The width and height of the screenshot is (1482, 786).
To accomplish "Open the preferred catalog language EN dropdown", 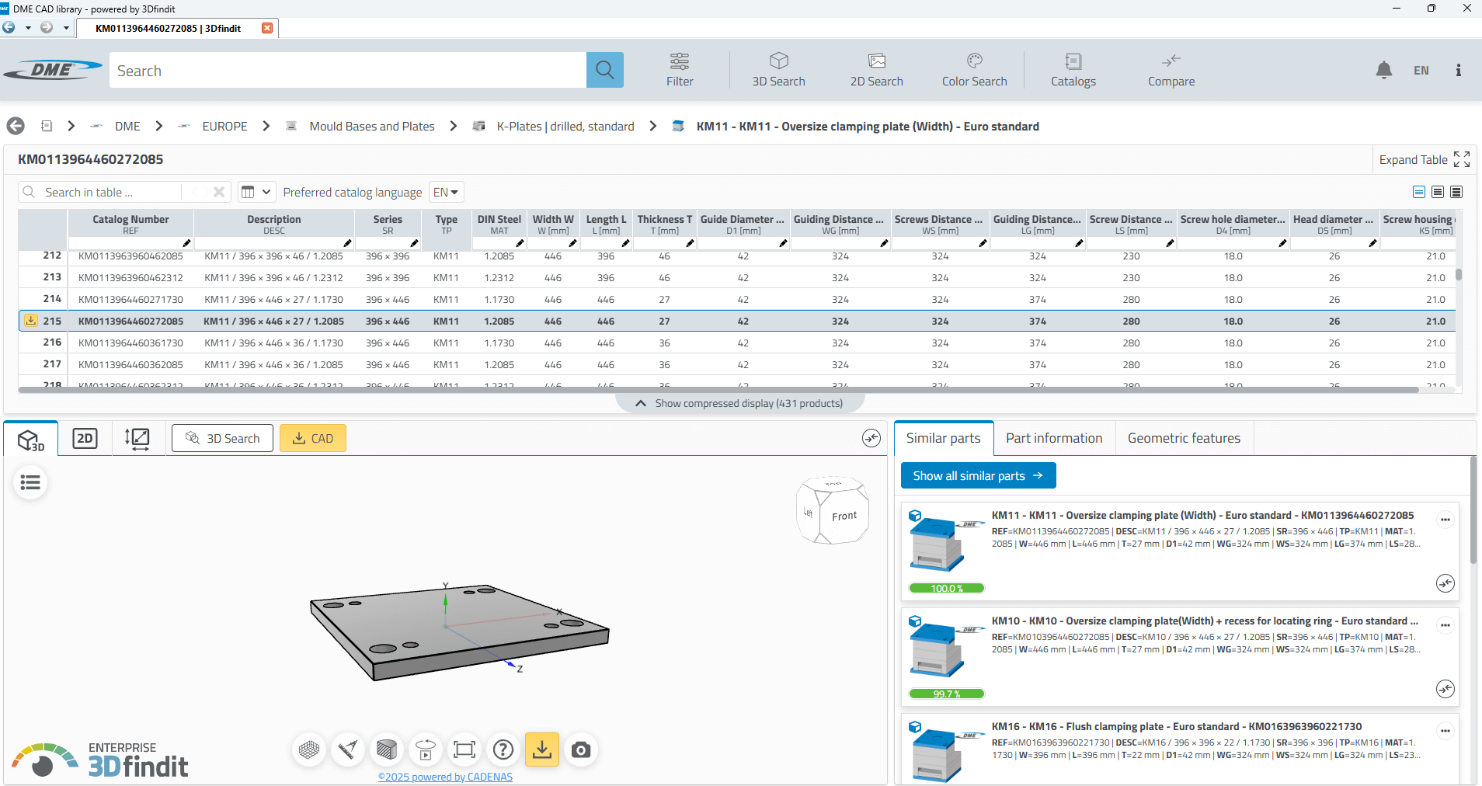I will 445,192.
